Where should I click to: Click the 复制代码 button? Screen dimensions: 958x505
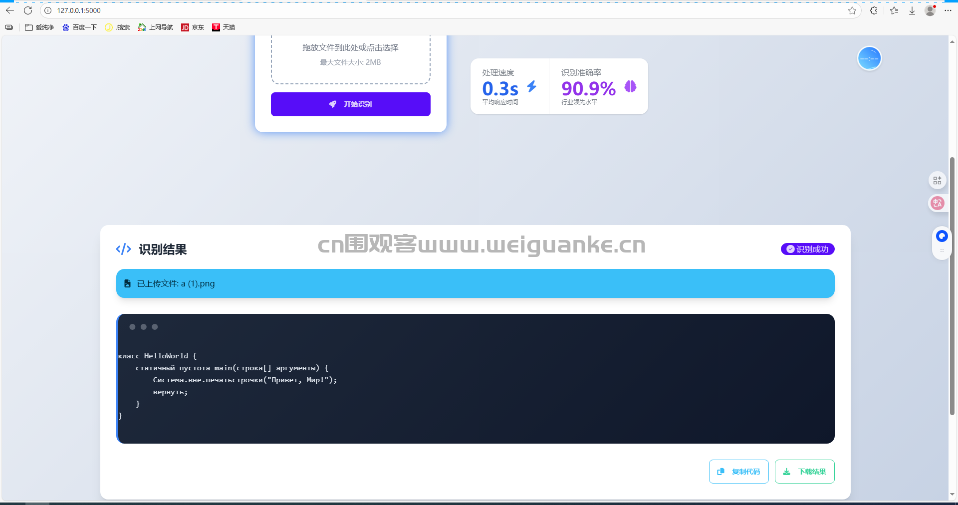pos(738,472)
